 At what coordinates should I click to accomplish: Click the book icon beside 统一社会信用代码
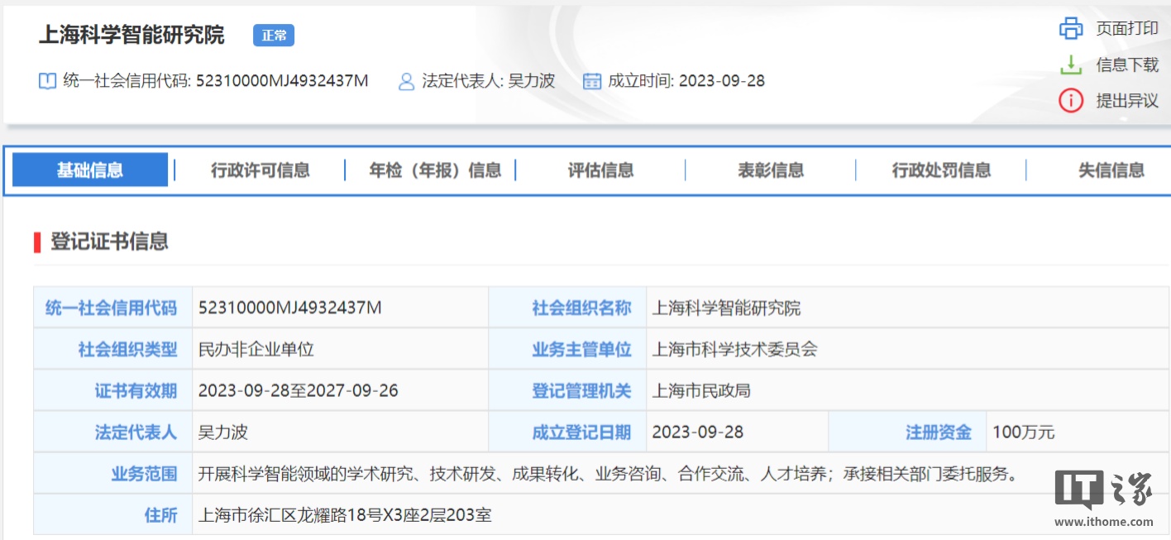[x=47, y=81]
